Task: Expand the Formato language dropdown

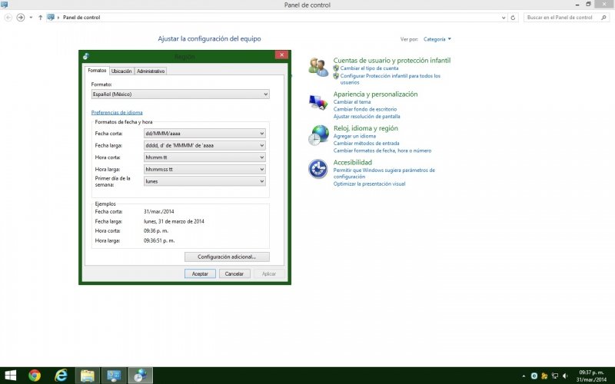Action: point(180,94)
